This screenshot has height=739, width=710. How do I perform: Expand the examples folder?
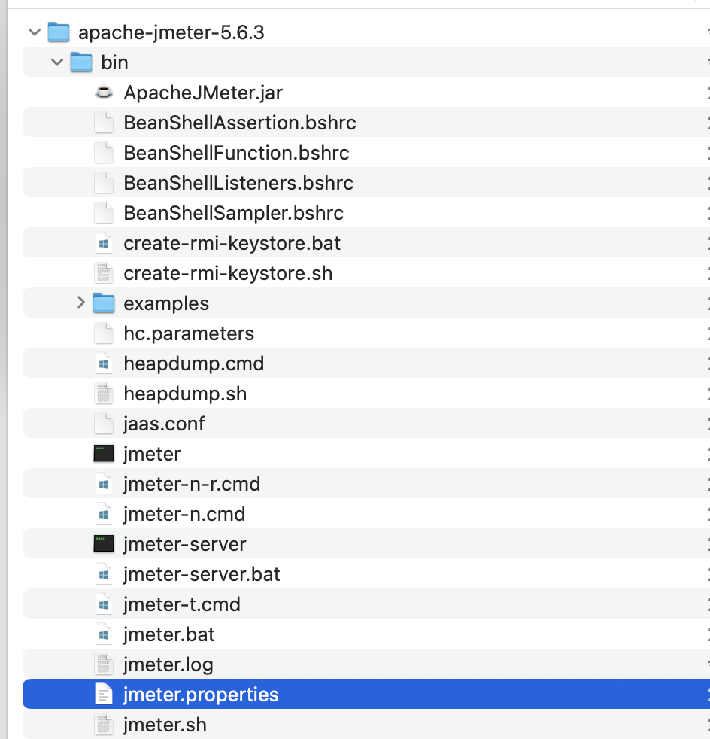tap(80, 303)
